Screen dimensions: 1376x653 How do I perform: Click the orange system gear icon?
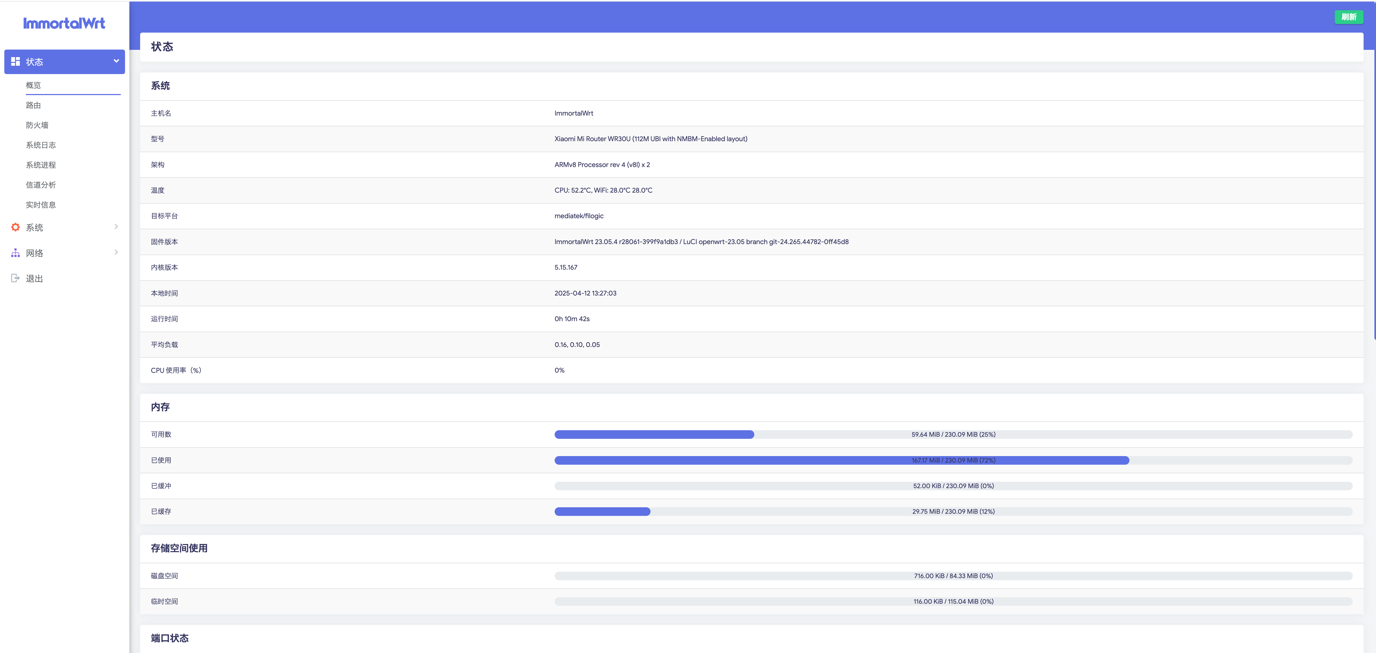(x=15, y=227)
